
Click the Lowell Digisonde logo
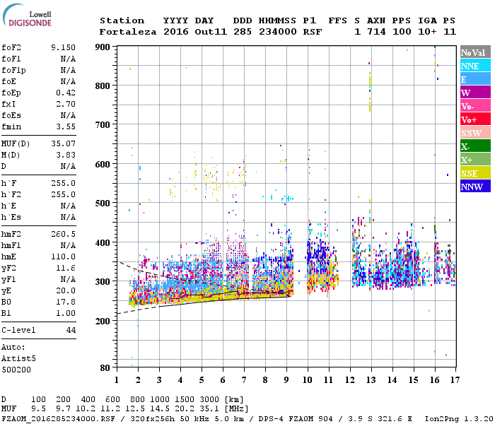click(27, 16)
